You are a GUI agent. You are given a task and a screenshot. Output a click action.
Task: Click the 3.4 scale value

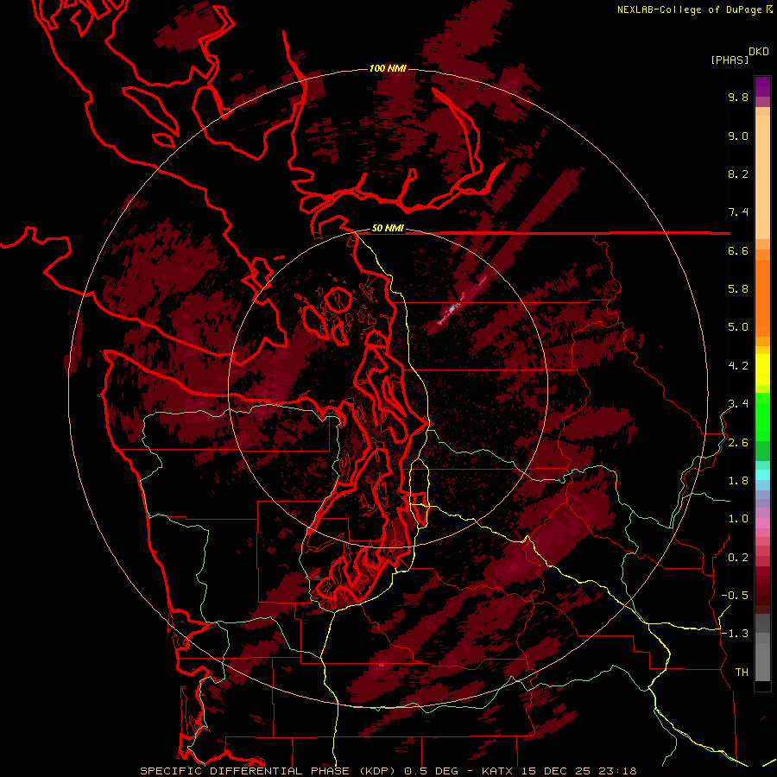[x=738, y=404]
